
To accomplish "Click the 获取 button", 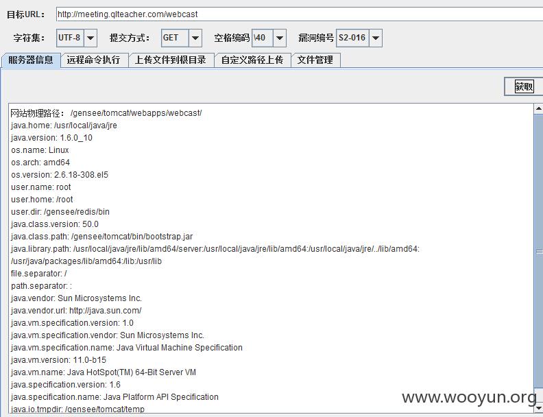I will tap(524, 86).
